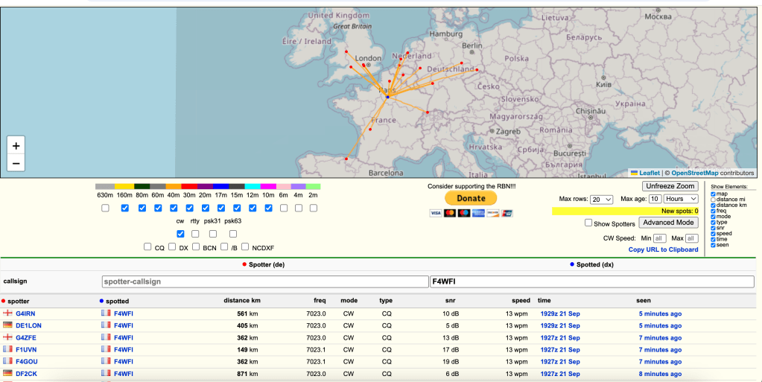
Task: Sort the table by snr column header
Action: click(x=449, y=300)
